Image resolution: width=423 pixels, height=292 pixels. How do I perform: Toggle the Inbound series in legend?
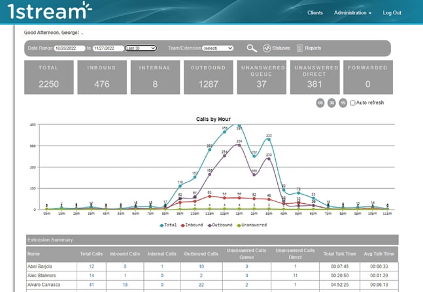192,225
